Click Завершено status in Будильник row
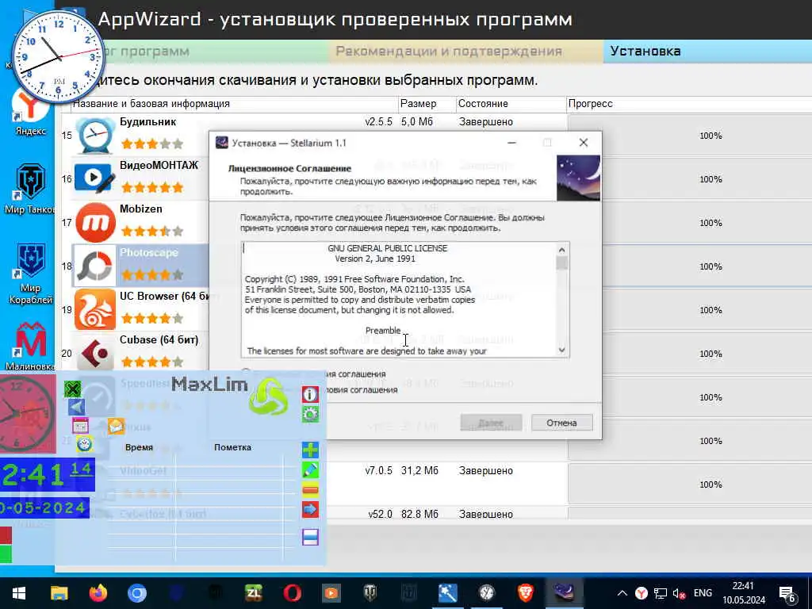 pos(486,121)
